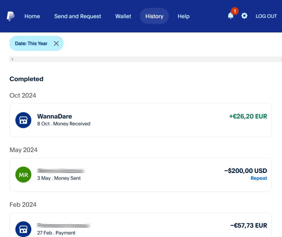Open the Help menu

click(183, 16)
